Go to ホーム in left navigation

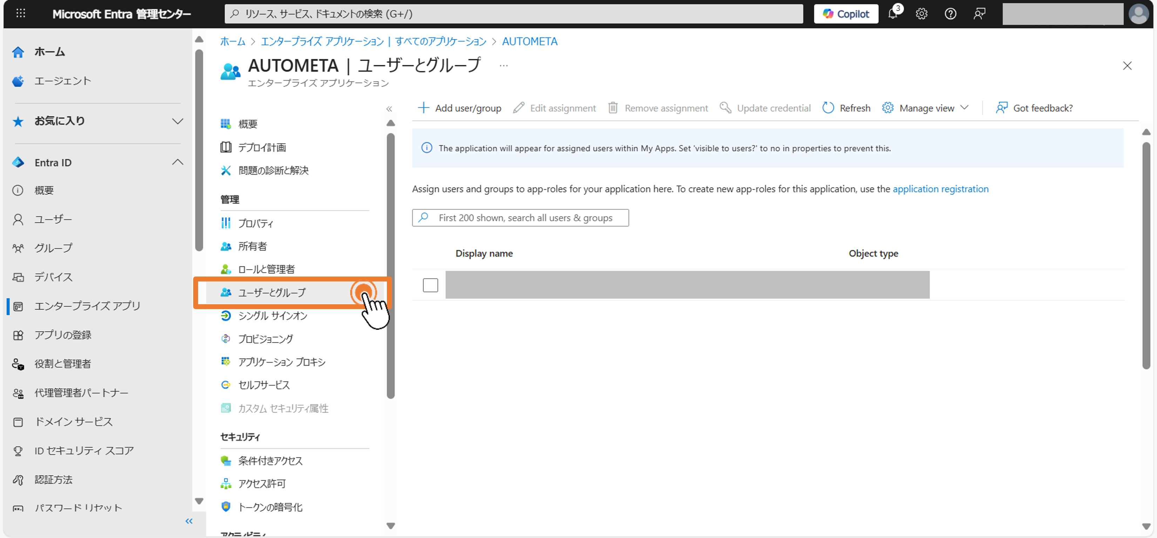pyautogui.click(x=49, y=52)
